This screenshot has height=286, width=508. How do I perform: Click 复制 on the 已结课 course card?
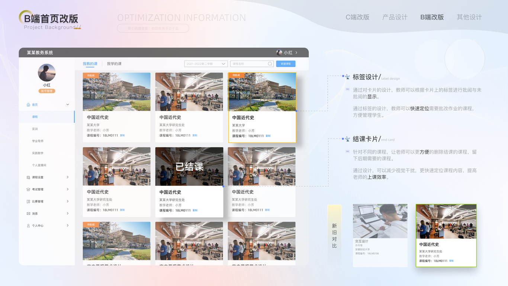[195, 210]
